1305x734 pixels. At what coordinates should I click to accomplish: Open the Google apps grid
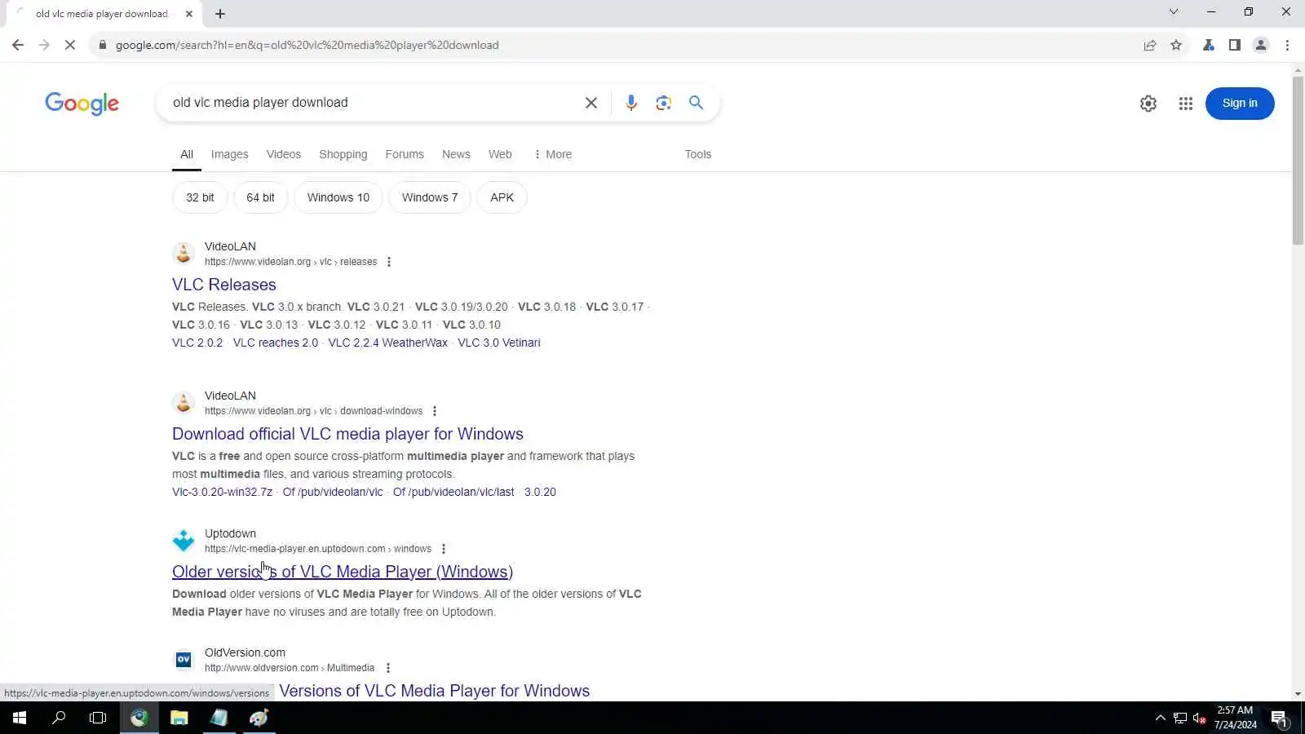pos(1186,104)
